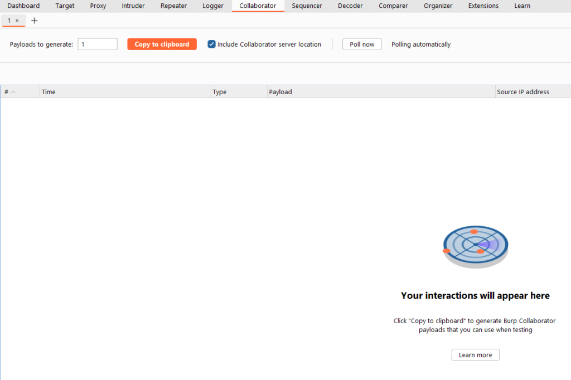The height and width of the screenshot is (380, 571).
Task: Add a new Collaborator tab with plus icon
Action: click(x=34, y=21)
